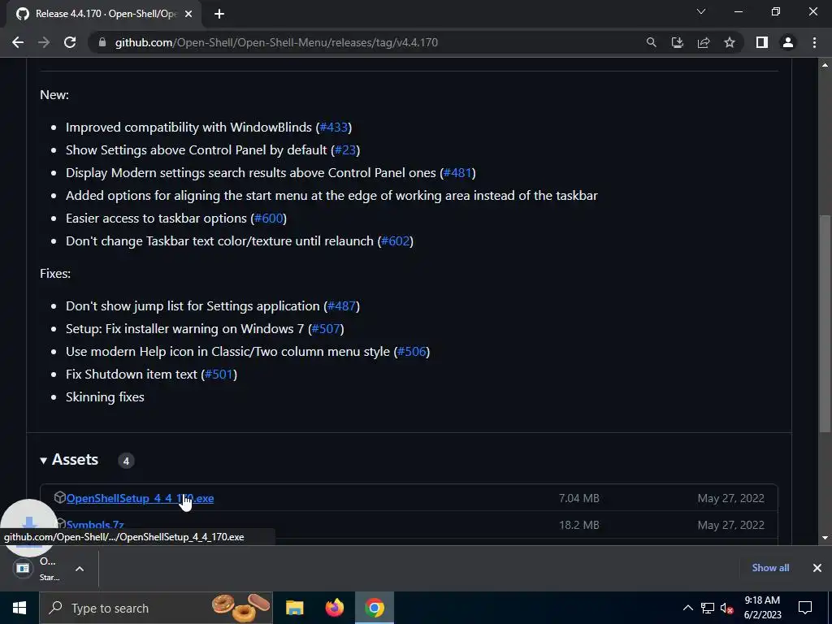Open the Chrome three-dot menu
832x624 pixels.
(814, 42)
